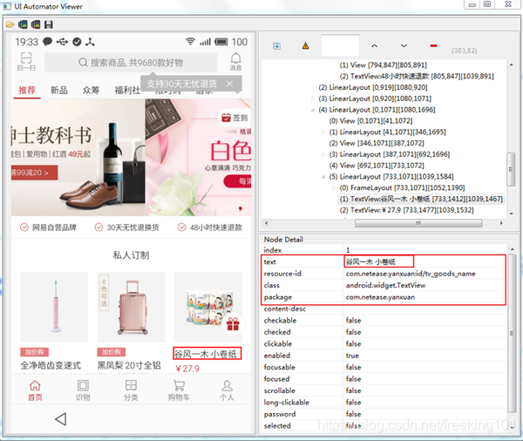Click the search field above the hierarchy tree
This screenshot has width=523, height=441.
pos(340,45)
